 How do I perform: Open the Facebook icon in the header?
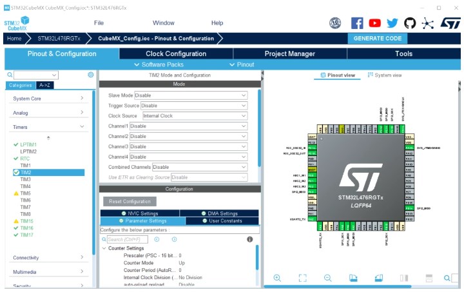[357, 23]
